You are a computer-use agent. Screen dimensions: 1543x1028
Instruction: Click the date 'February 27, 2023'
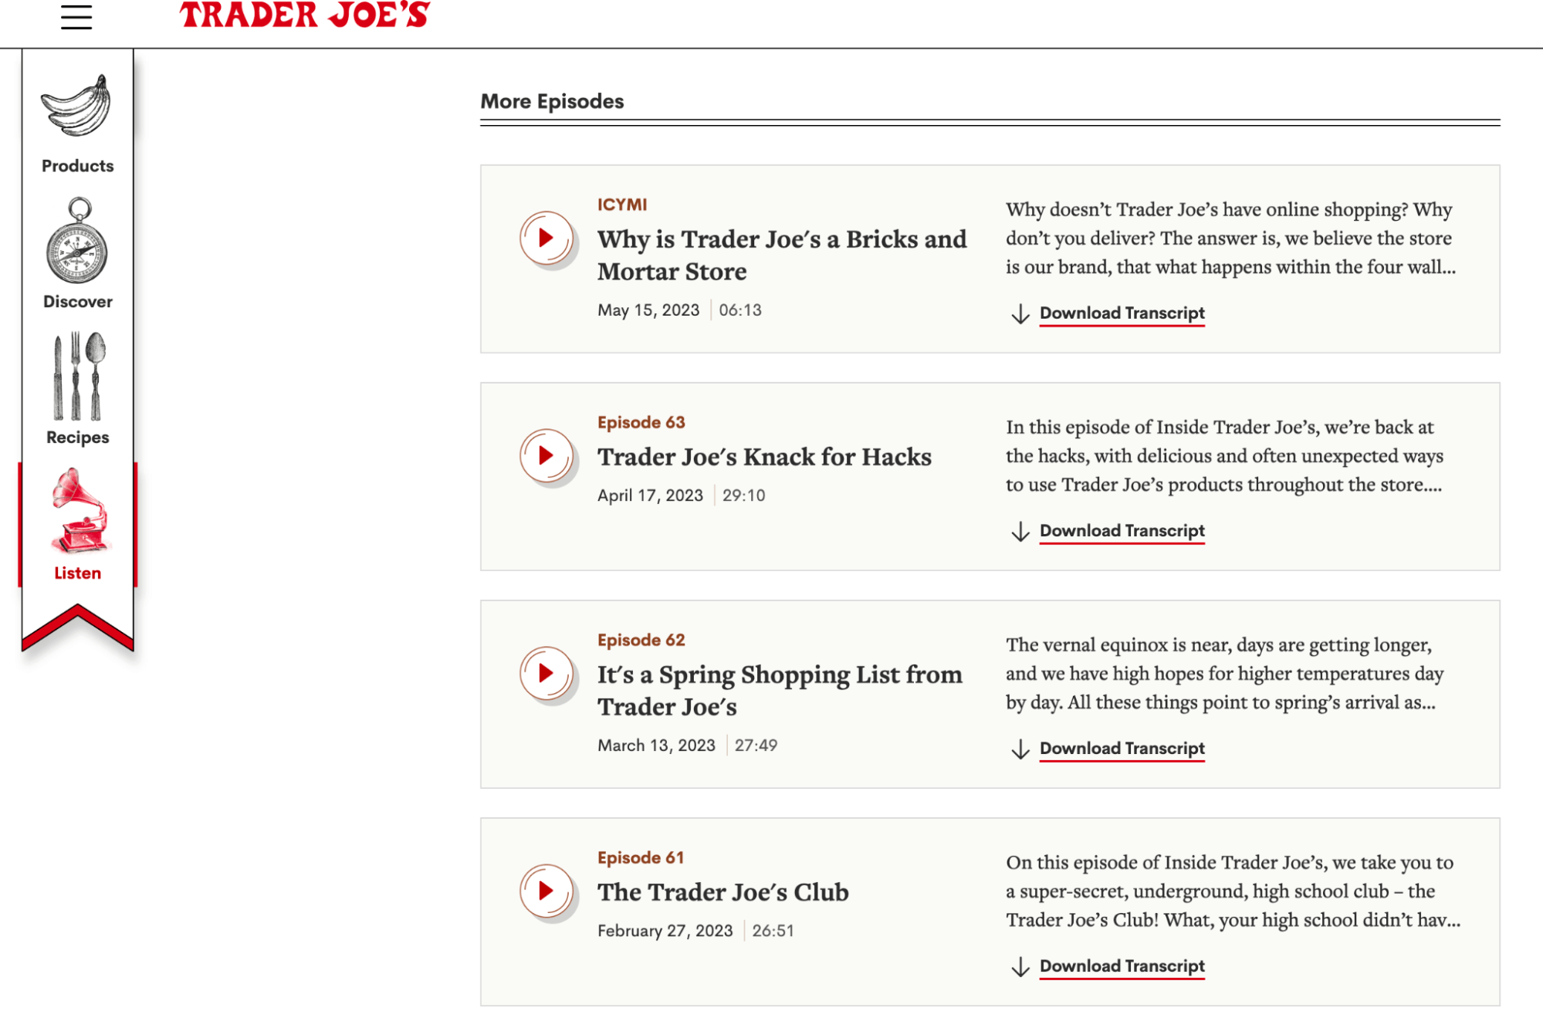pos(665,931)
